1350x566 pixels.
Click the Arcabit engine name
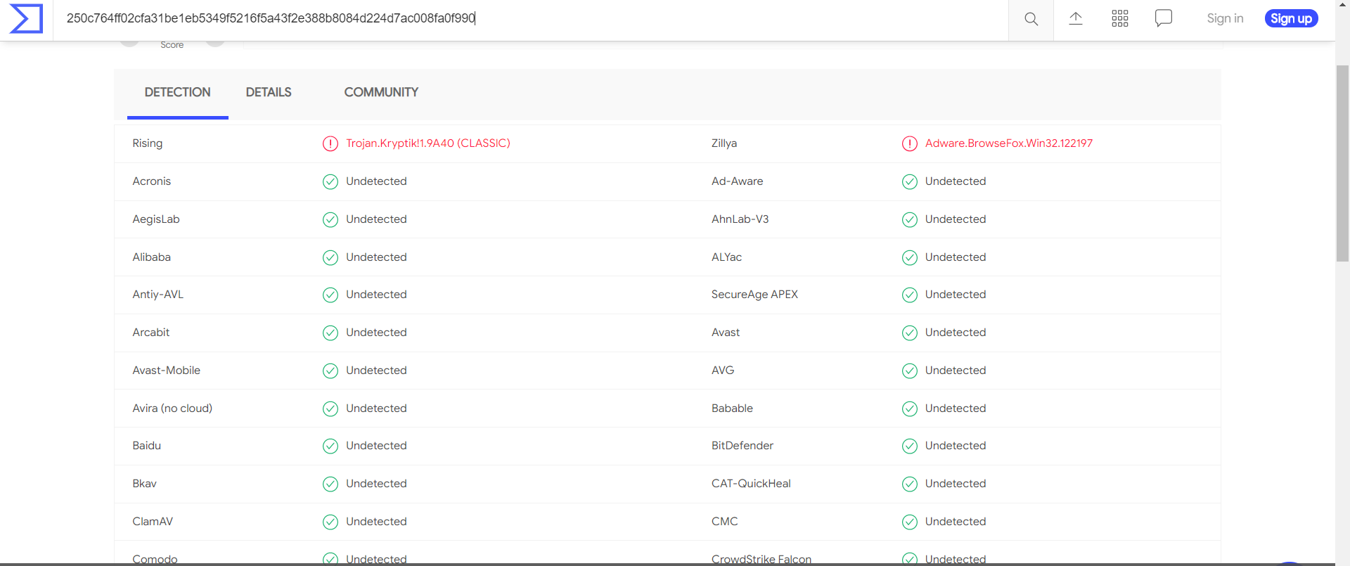151,333
